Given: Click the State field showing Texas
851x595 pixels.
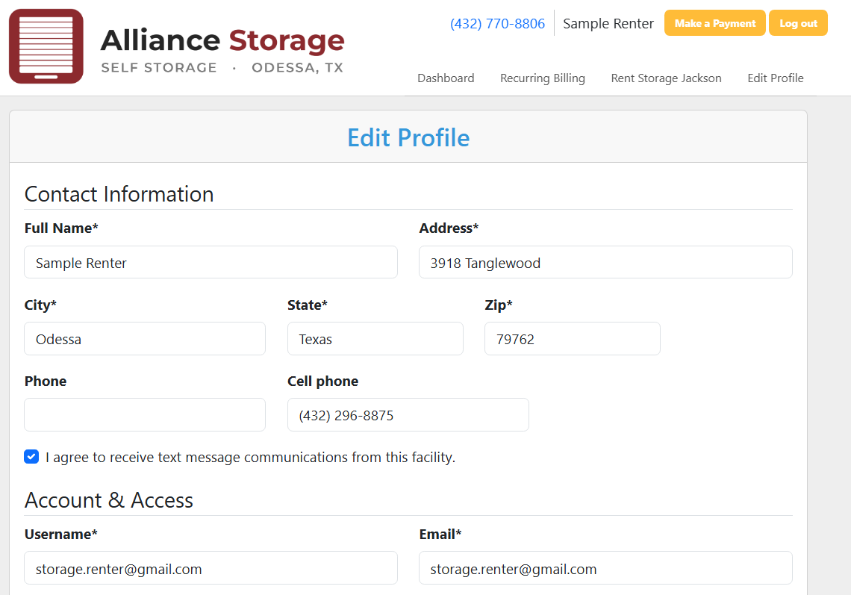Looking at the screenshot, I should click(x=375, y=339).
